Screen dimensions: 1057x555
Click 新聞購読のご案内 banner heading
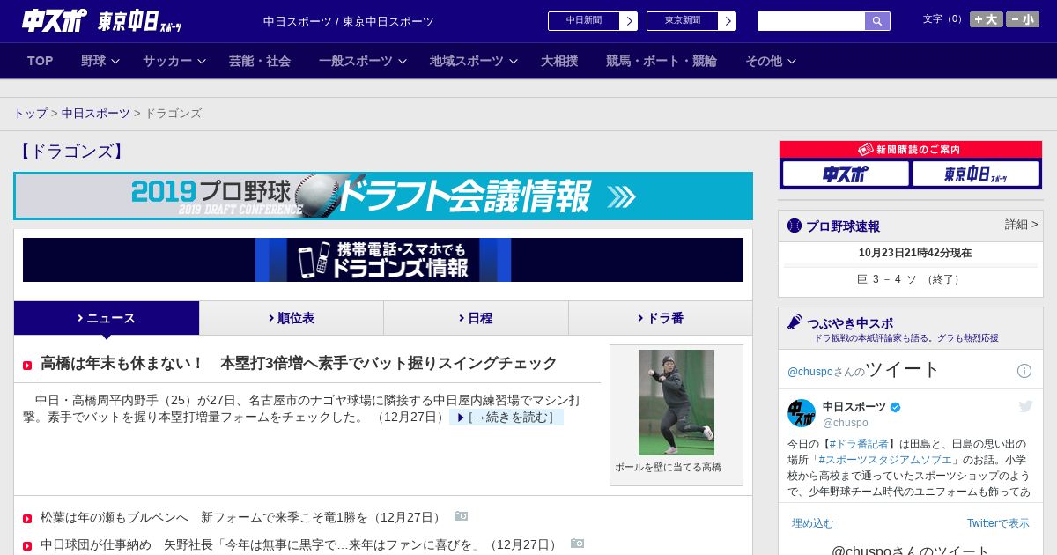point(911,150)
